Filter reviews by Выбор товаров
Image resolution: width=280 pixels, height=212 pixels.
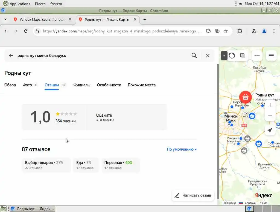click(x=46, y=165)
